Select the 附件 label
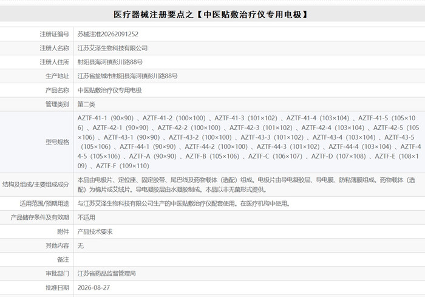 (63, 231)
